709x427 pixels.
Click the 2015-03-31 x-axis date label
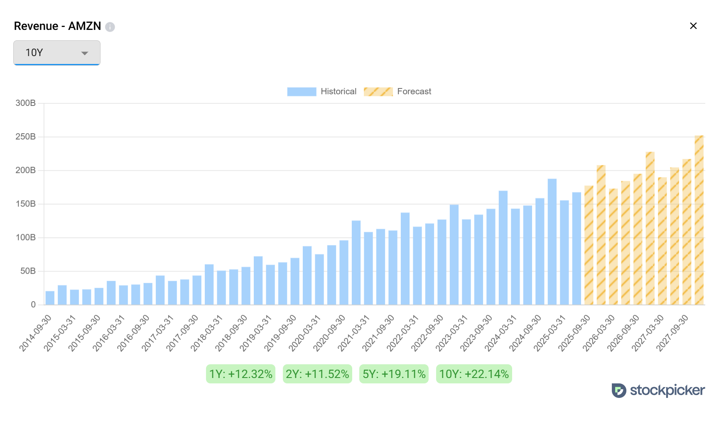[x=60, y=333]
